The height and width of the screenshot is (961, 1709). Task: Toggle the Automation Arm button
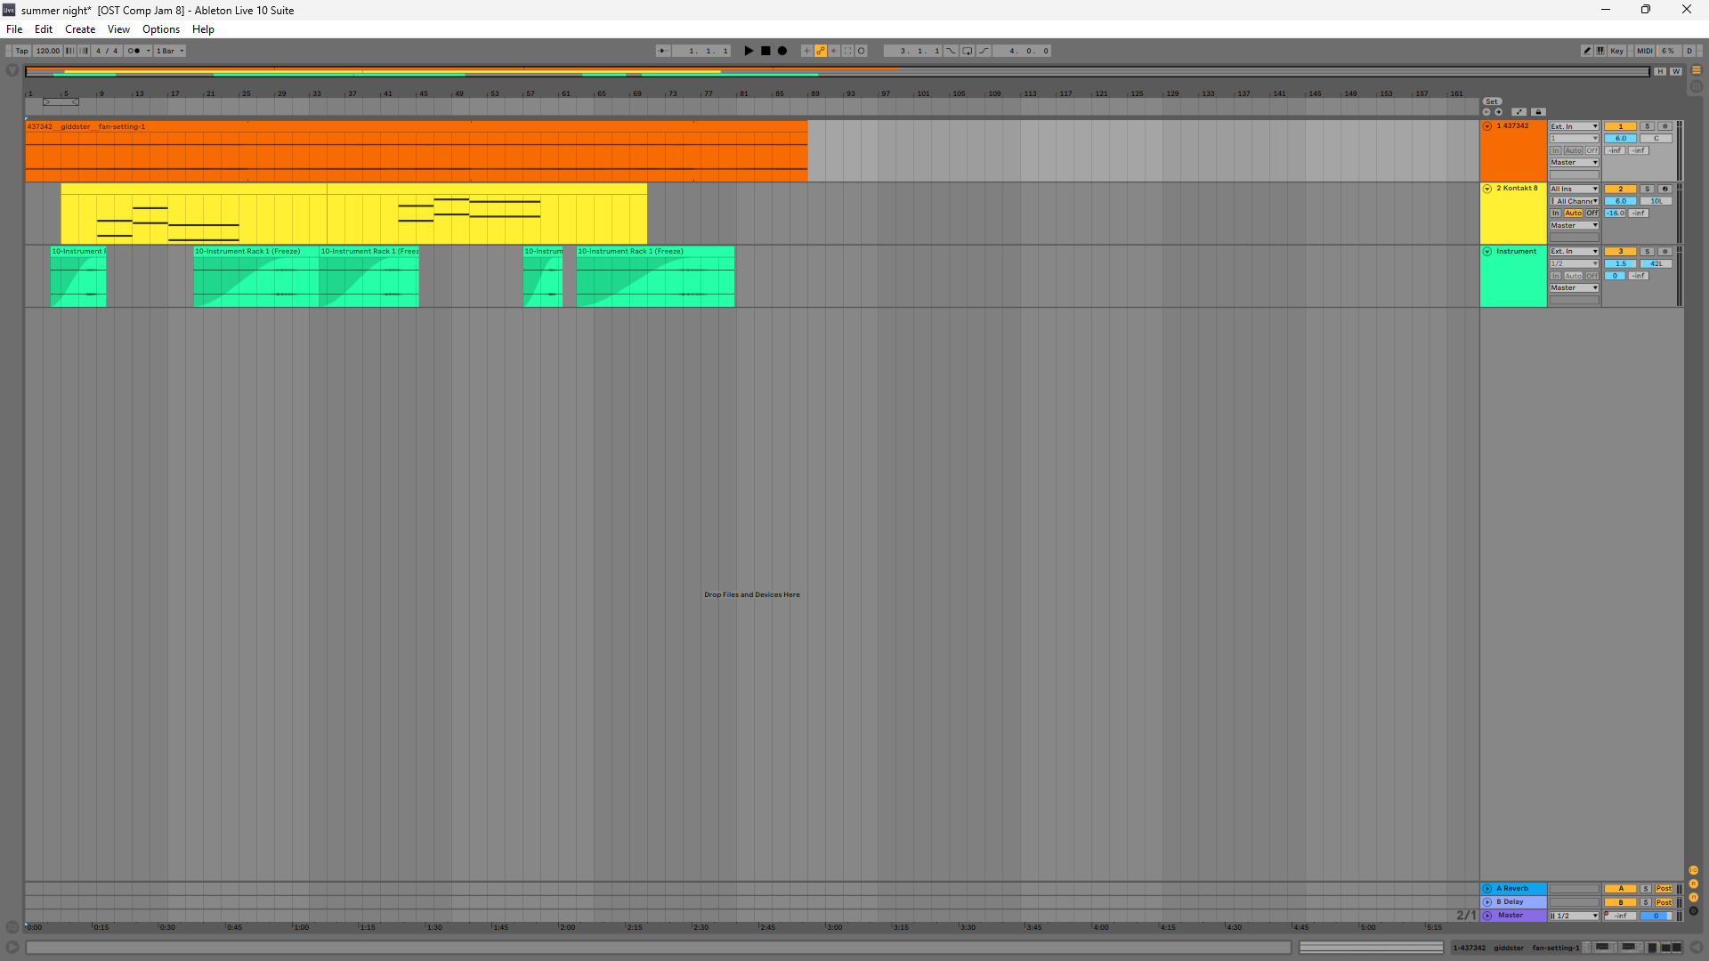coord(821,51)
